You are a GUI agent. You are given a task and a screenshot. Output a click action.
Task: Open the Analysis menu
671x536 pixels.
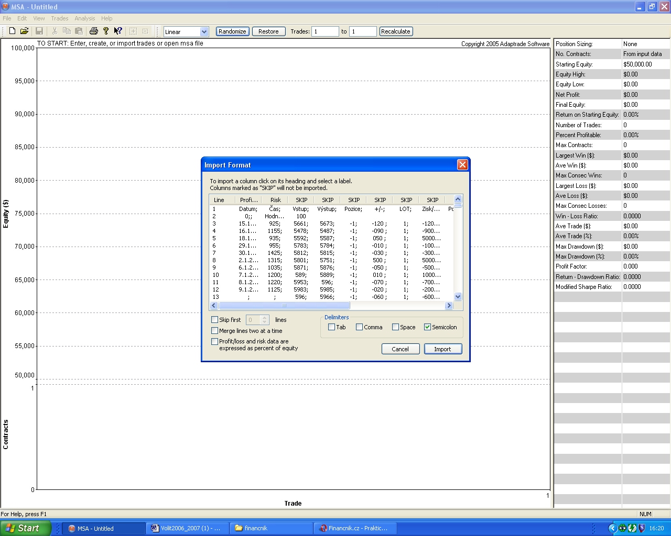click(x=84, y=18)
